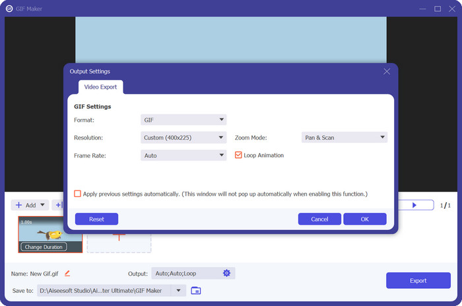Open the Format dropdown showing GIF

point(183,120)
